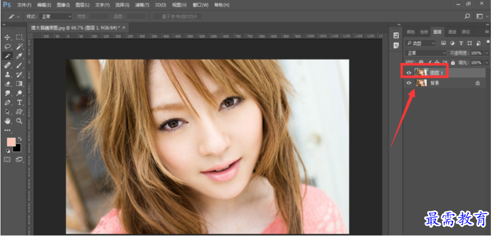Select the Slice tool in toolbox
492x236 pixels.
click(8, 56)
